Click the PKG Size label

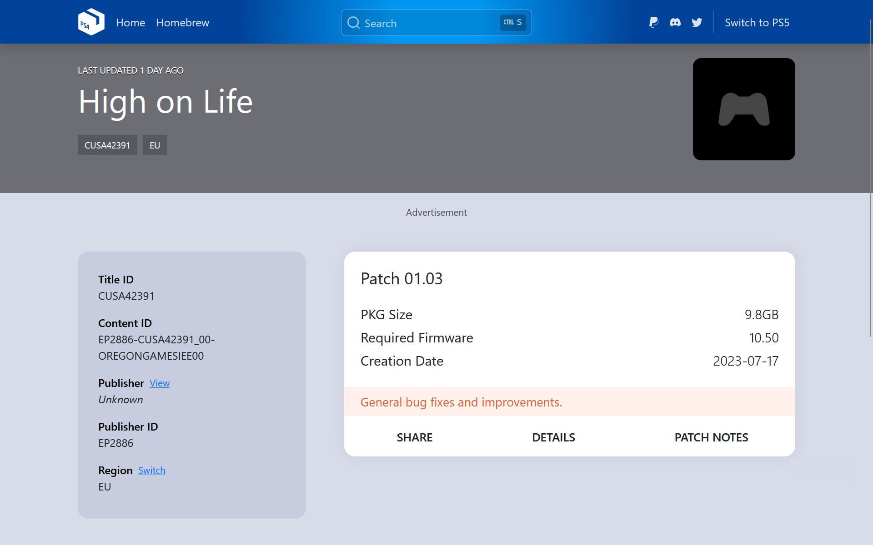[x=386, y=314]
